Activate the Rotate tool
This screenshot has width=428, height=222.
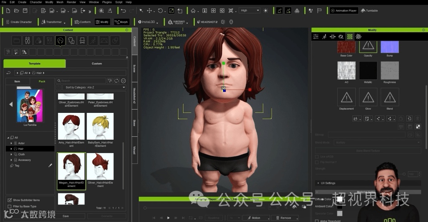click(x=160, y=10)
